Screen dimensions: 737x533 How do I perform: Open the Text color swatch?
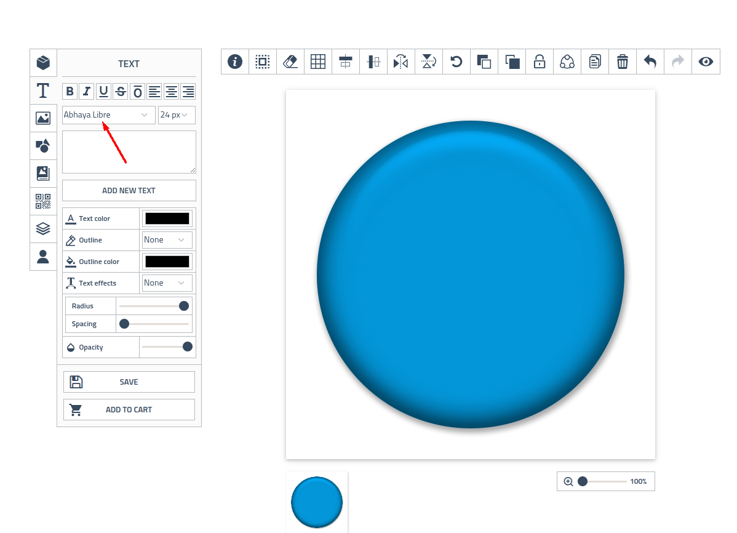tap(167, 218)
